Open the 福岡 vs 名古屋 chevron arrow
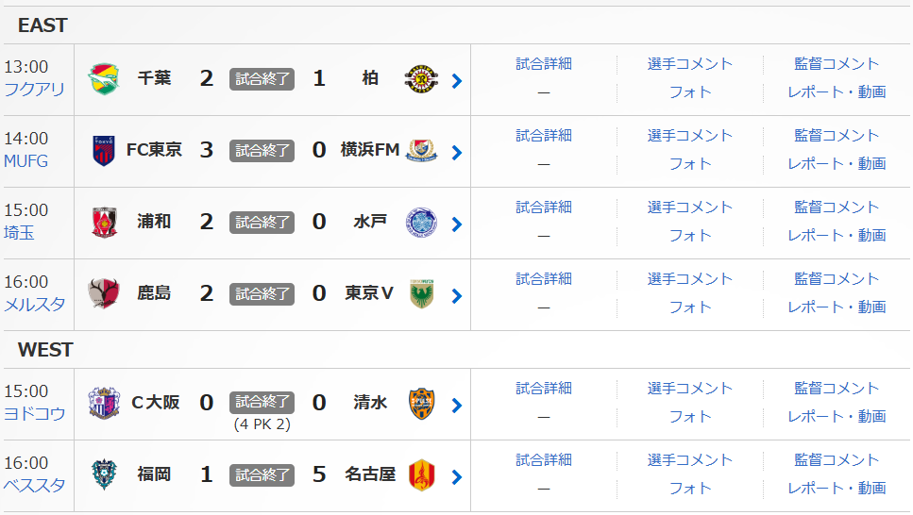The width and height of the screenshot is (913, 515). [457, 477]
